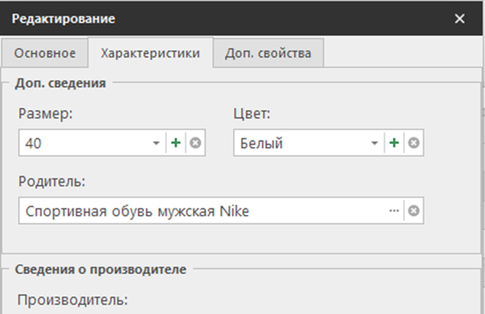
Task: Click into the Цвет field showing Белый
Action: (x=302, y=143)
